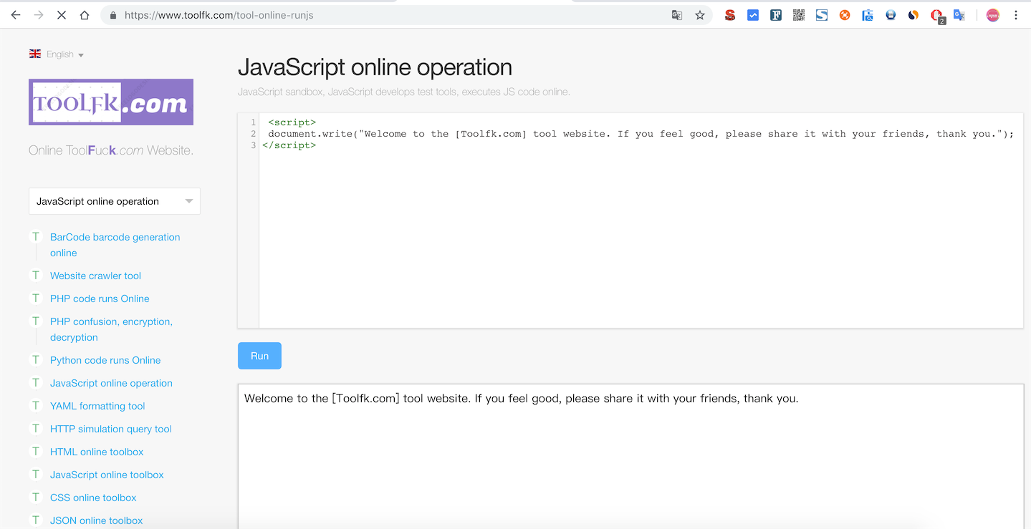Viewport: 1031px width, 529px height.
Task: Open the CSS online toolbox link
Action: 93,498
